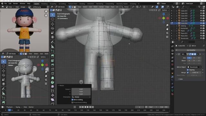Viewport: 206px width, 116px height.
Task: Switch to the Modeling workspace tab
Action: point(44,4)
